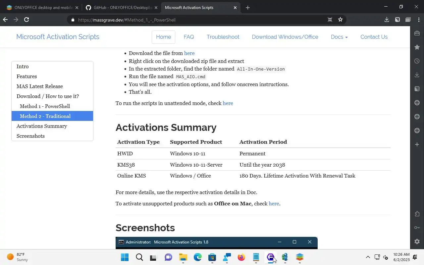Expand the Docs dropdown menu

click(339, 37)
